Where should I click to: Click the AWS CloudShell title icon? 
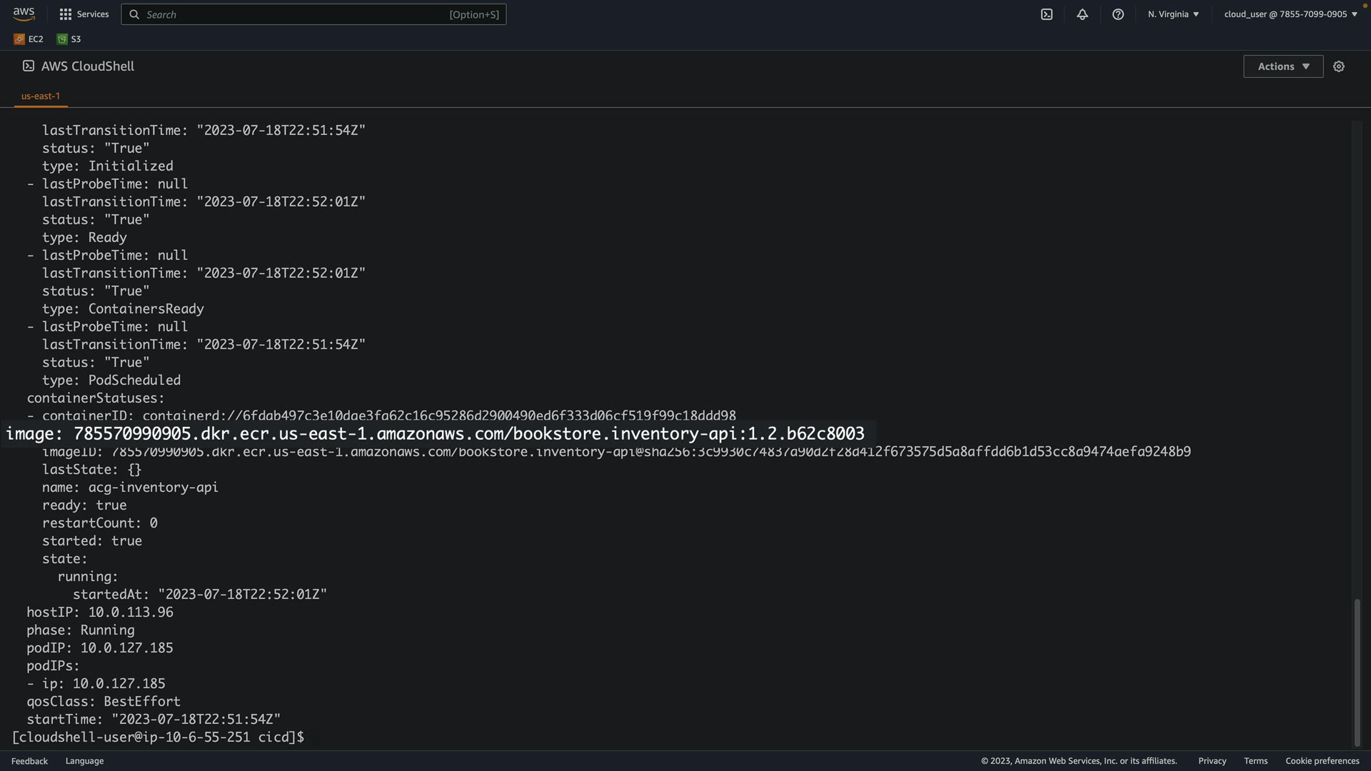(x=29, y=66)
